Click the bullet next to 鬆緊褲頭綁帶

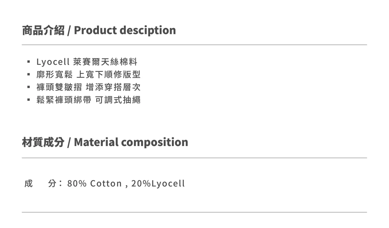click(29, 100)
